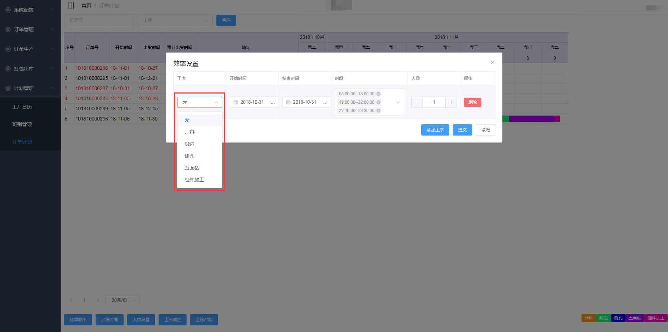Remove the 08:00:00--18:00:00 time slot tag
668x332 pixels.
pos(378,94)
